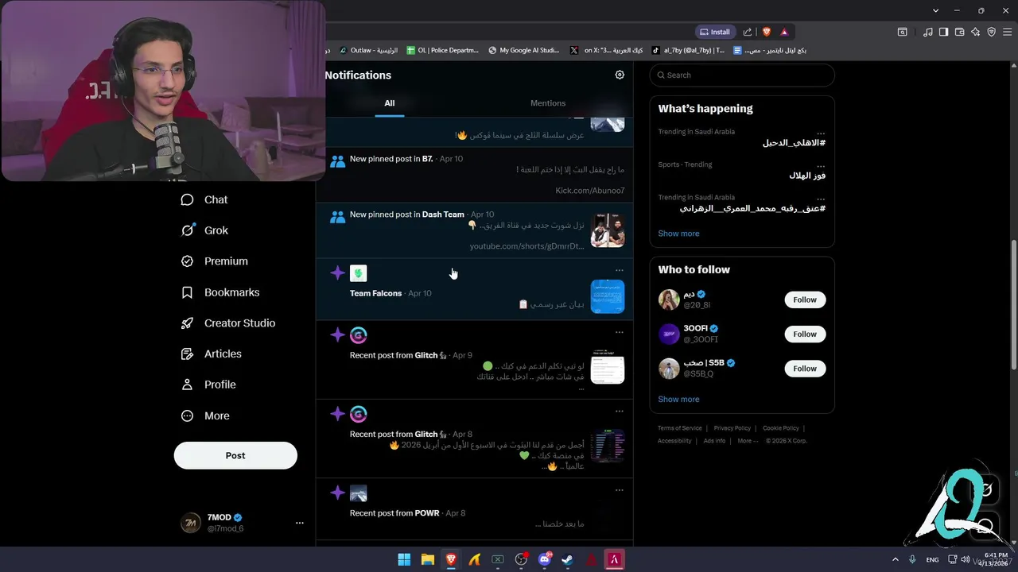1018x572 pixels.
Task: Open browser hamburger menu
Action: pyautogui.click(x=1008, y=32)
